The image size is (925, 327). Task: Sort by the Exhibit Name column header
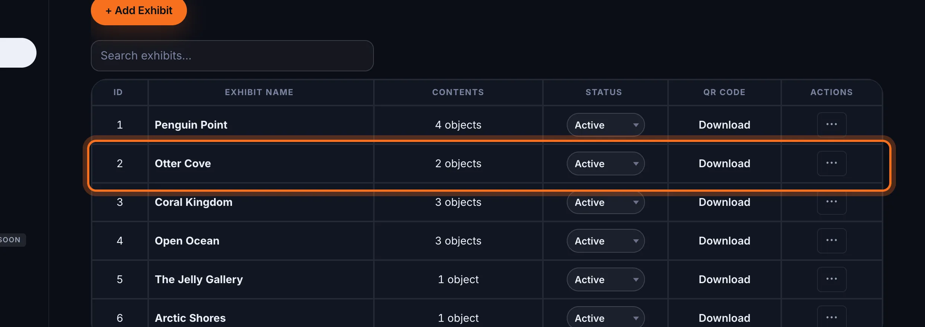pyautogui.click(x=259, y=92)
